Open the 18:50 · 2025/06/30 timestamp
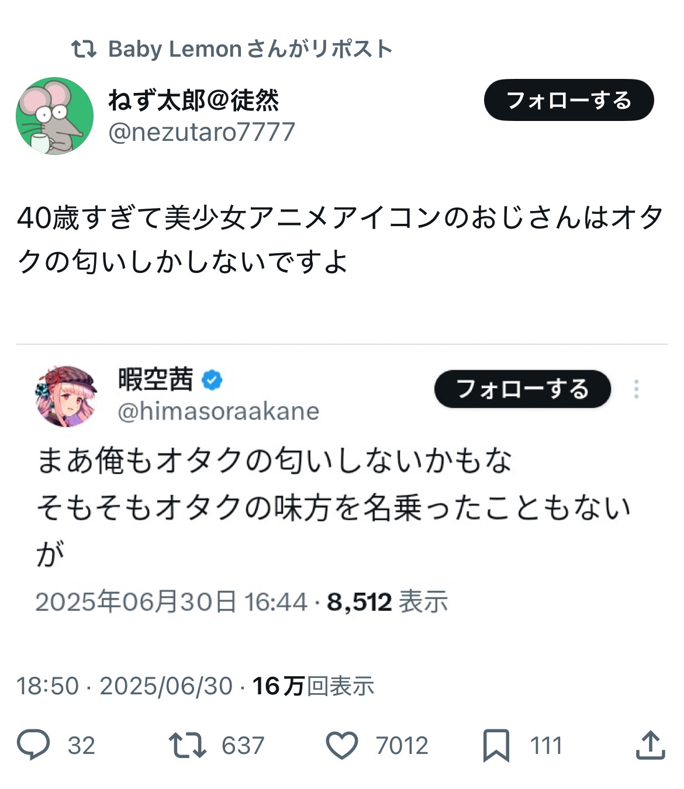 tap(125, 686)
